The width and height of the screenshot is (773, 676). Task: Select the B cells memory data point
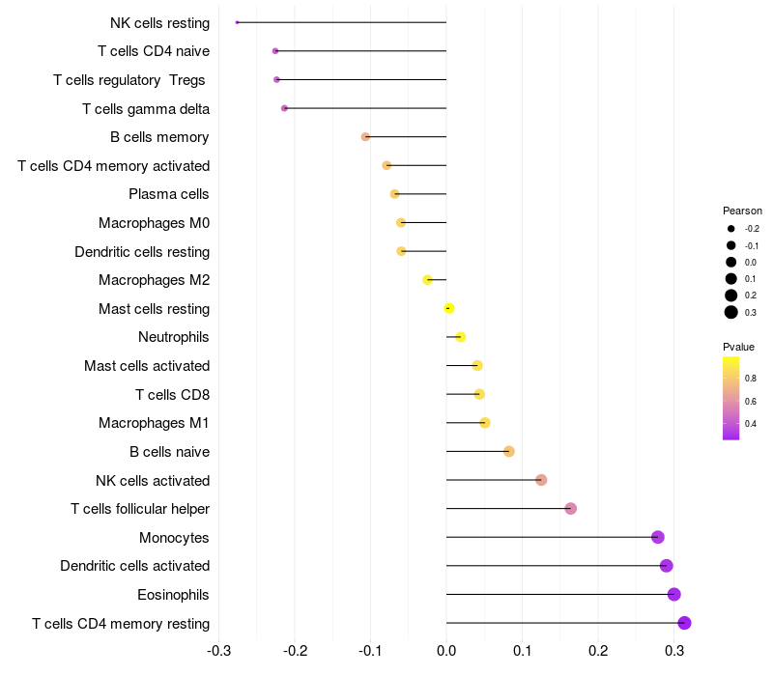pos(365,136)
